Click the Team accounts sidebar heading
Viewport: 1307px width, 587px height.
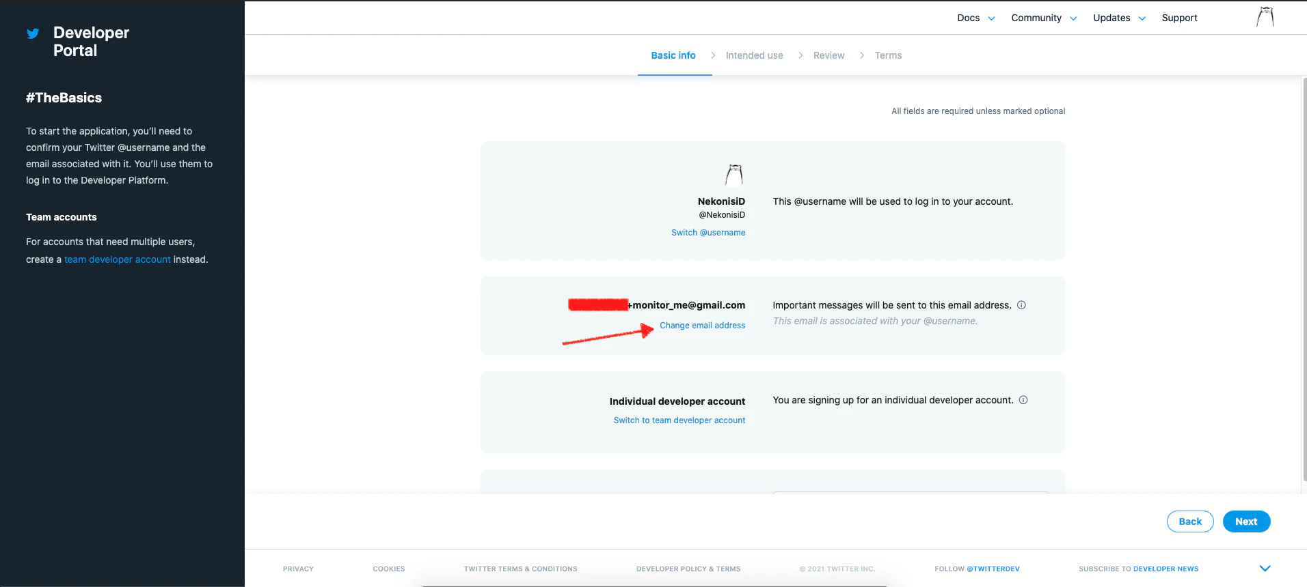tap(62, 217)
